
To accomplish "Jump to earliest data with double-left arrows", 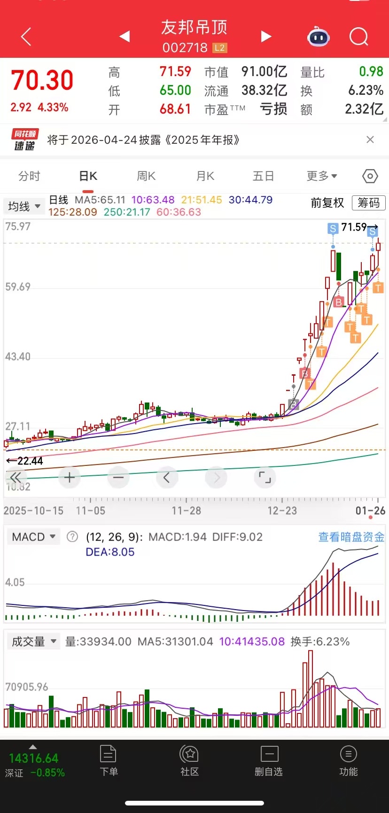I will [x=16, y=478].
